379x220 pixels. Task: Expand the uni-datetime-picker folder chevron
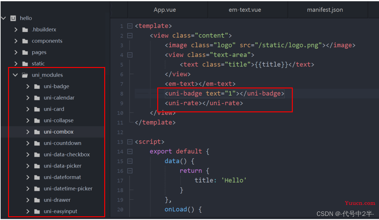(x=28, y=189)
